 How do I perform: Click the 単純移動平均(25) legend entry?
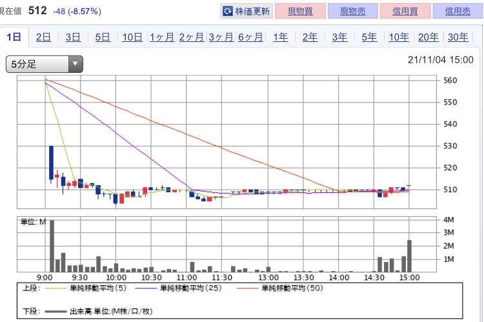click(x=178, y=288)
